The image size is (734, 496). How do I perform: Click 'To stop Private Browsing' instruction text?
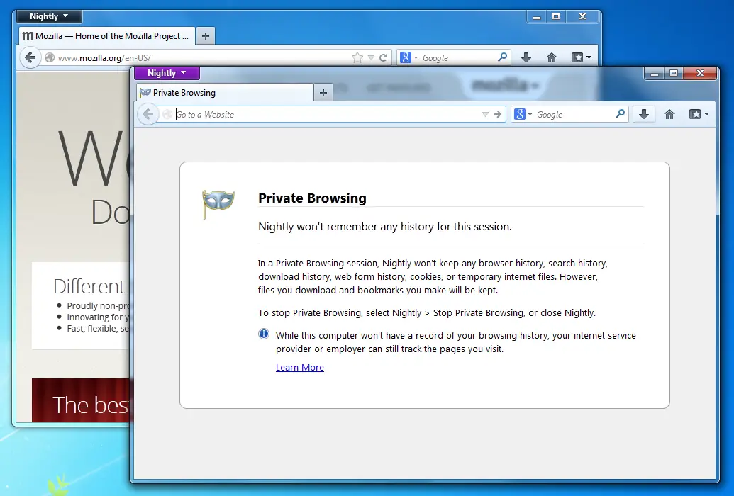[426, 312]
